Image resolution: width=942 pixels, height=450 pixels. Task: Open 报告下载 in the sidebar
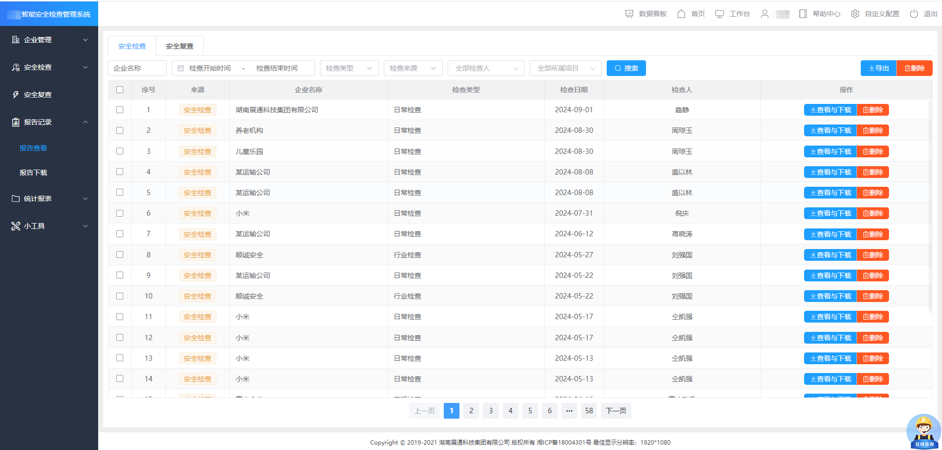click(33, 173)
